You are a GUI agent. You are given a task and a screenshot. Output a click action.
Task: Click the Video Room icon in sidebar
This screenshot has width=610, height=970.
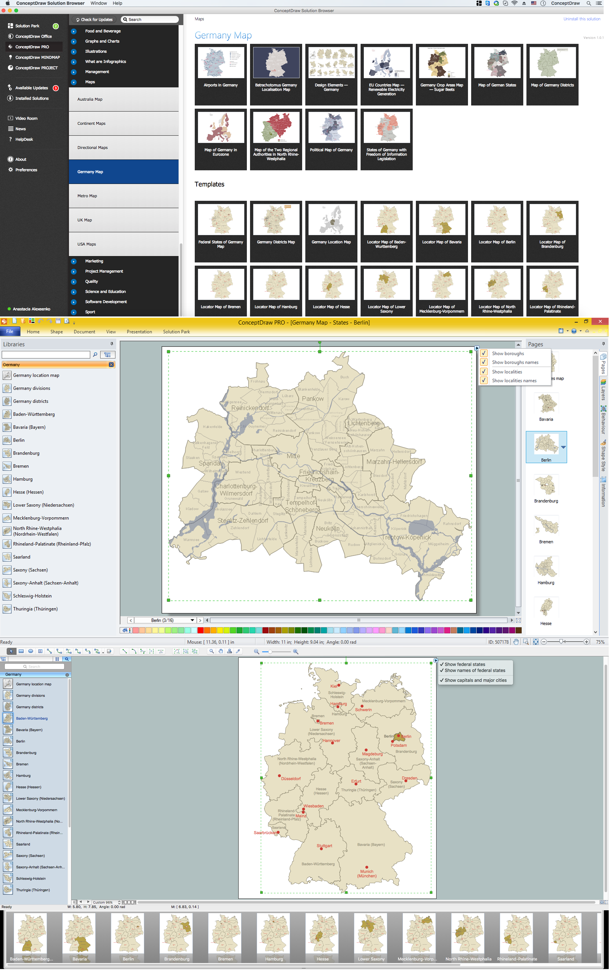click(10, 118)
